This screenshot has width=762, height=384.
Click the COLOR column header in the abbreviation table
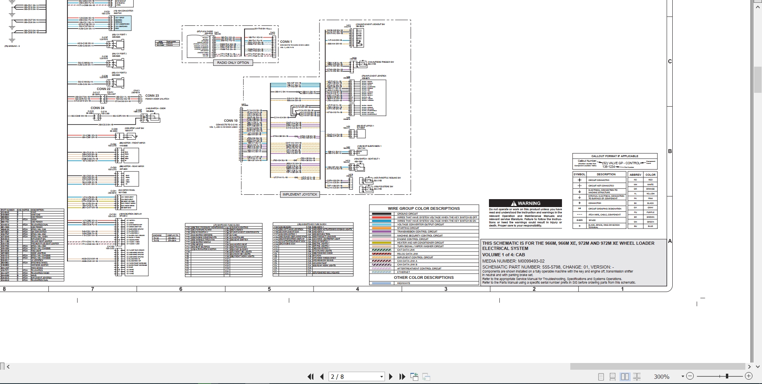(650, 175)
